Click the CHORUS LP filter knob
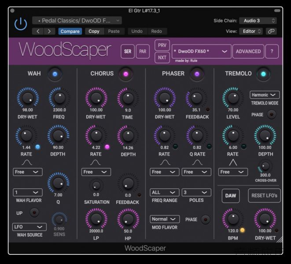291x264 pixels. (96, 219)
